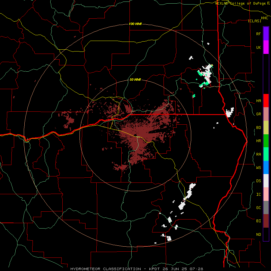Viewport: 271px width, 271px height.
Task: Click the HR legend label
Action: (258, 141)
